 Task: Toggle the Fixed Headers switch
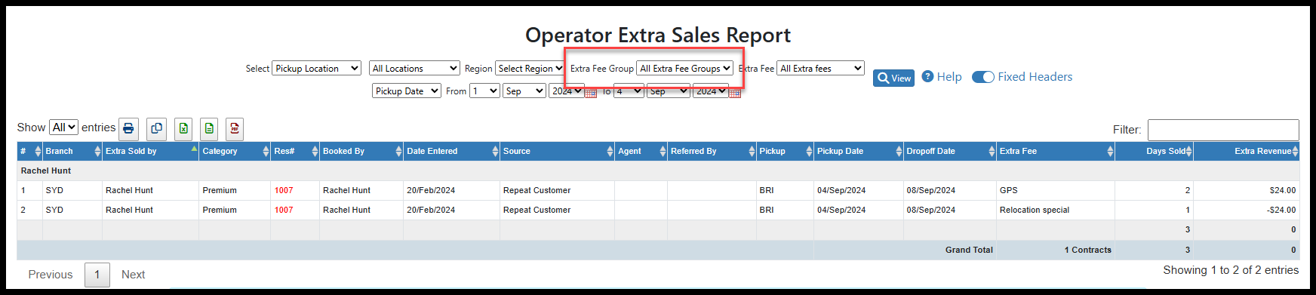click(983, 77)
